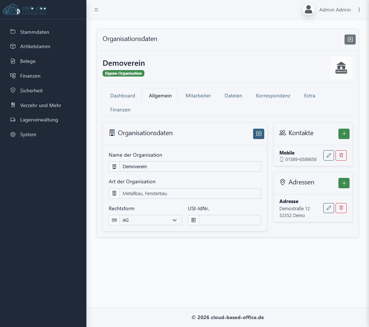Click the Artikelstamm box icon
This screenshot has height=327, width=369.
(x=13, y=46)
